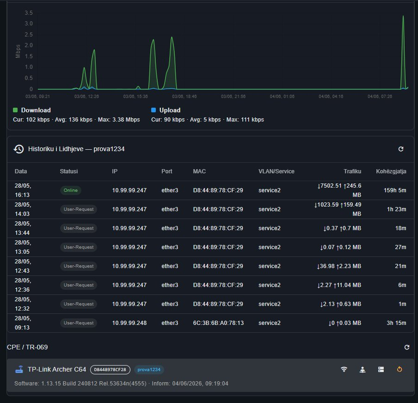Click the D8448978CF28 serial badge

coord(110,370)
